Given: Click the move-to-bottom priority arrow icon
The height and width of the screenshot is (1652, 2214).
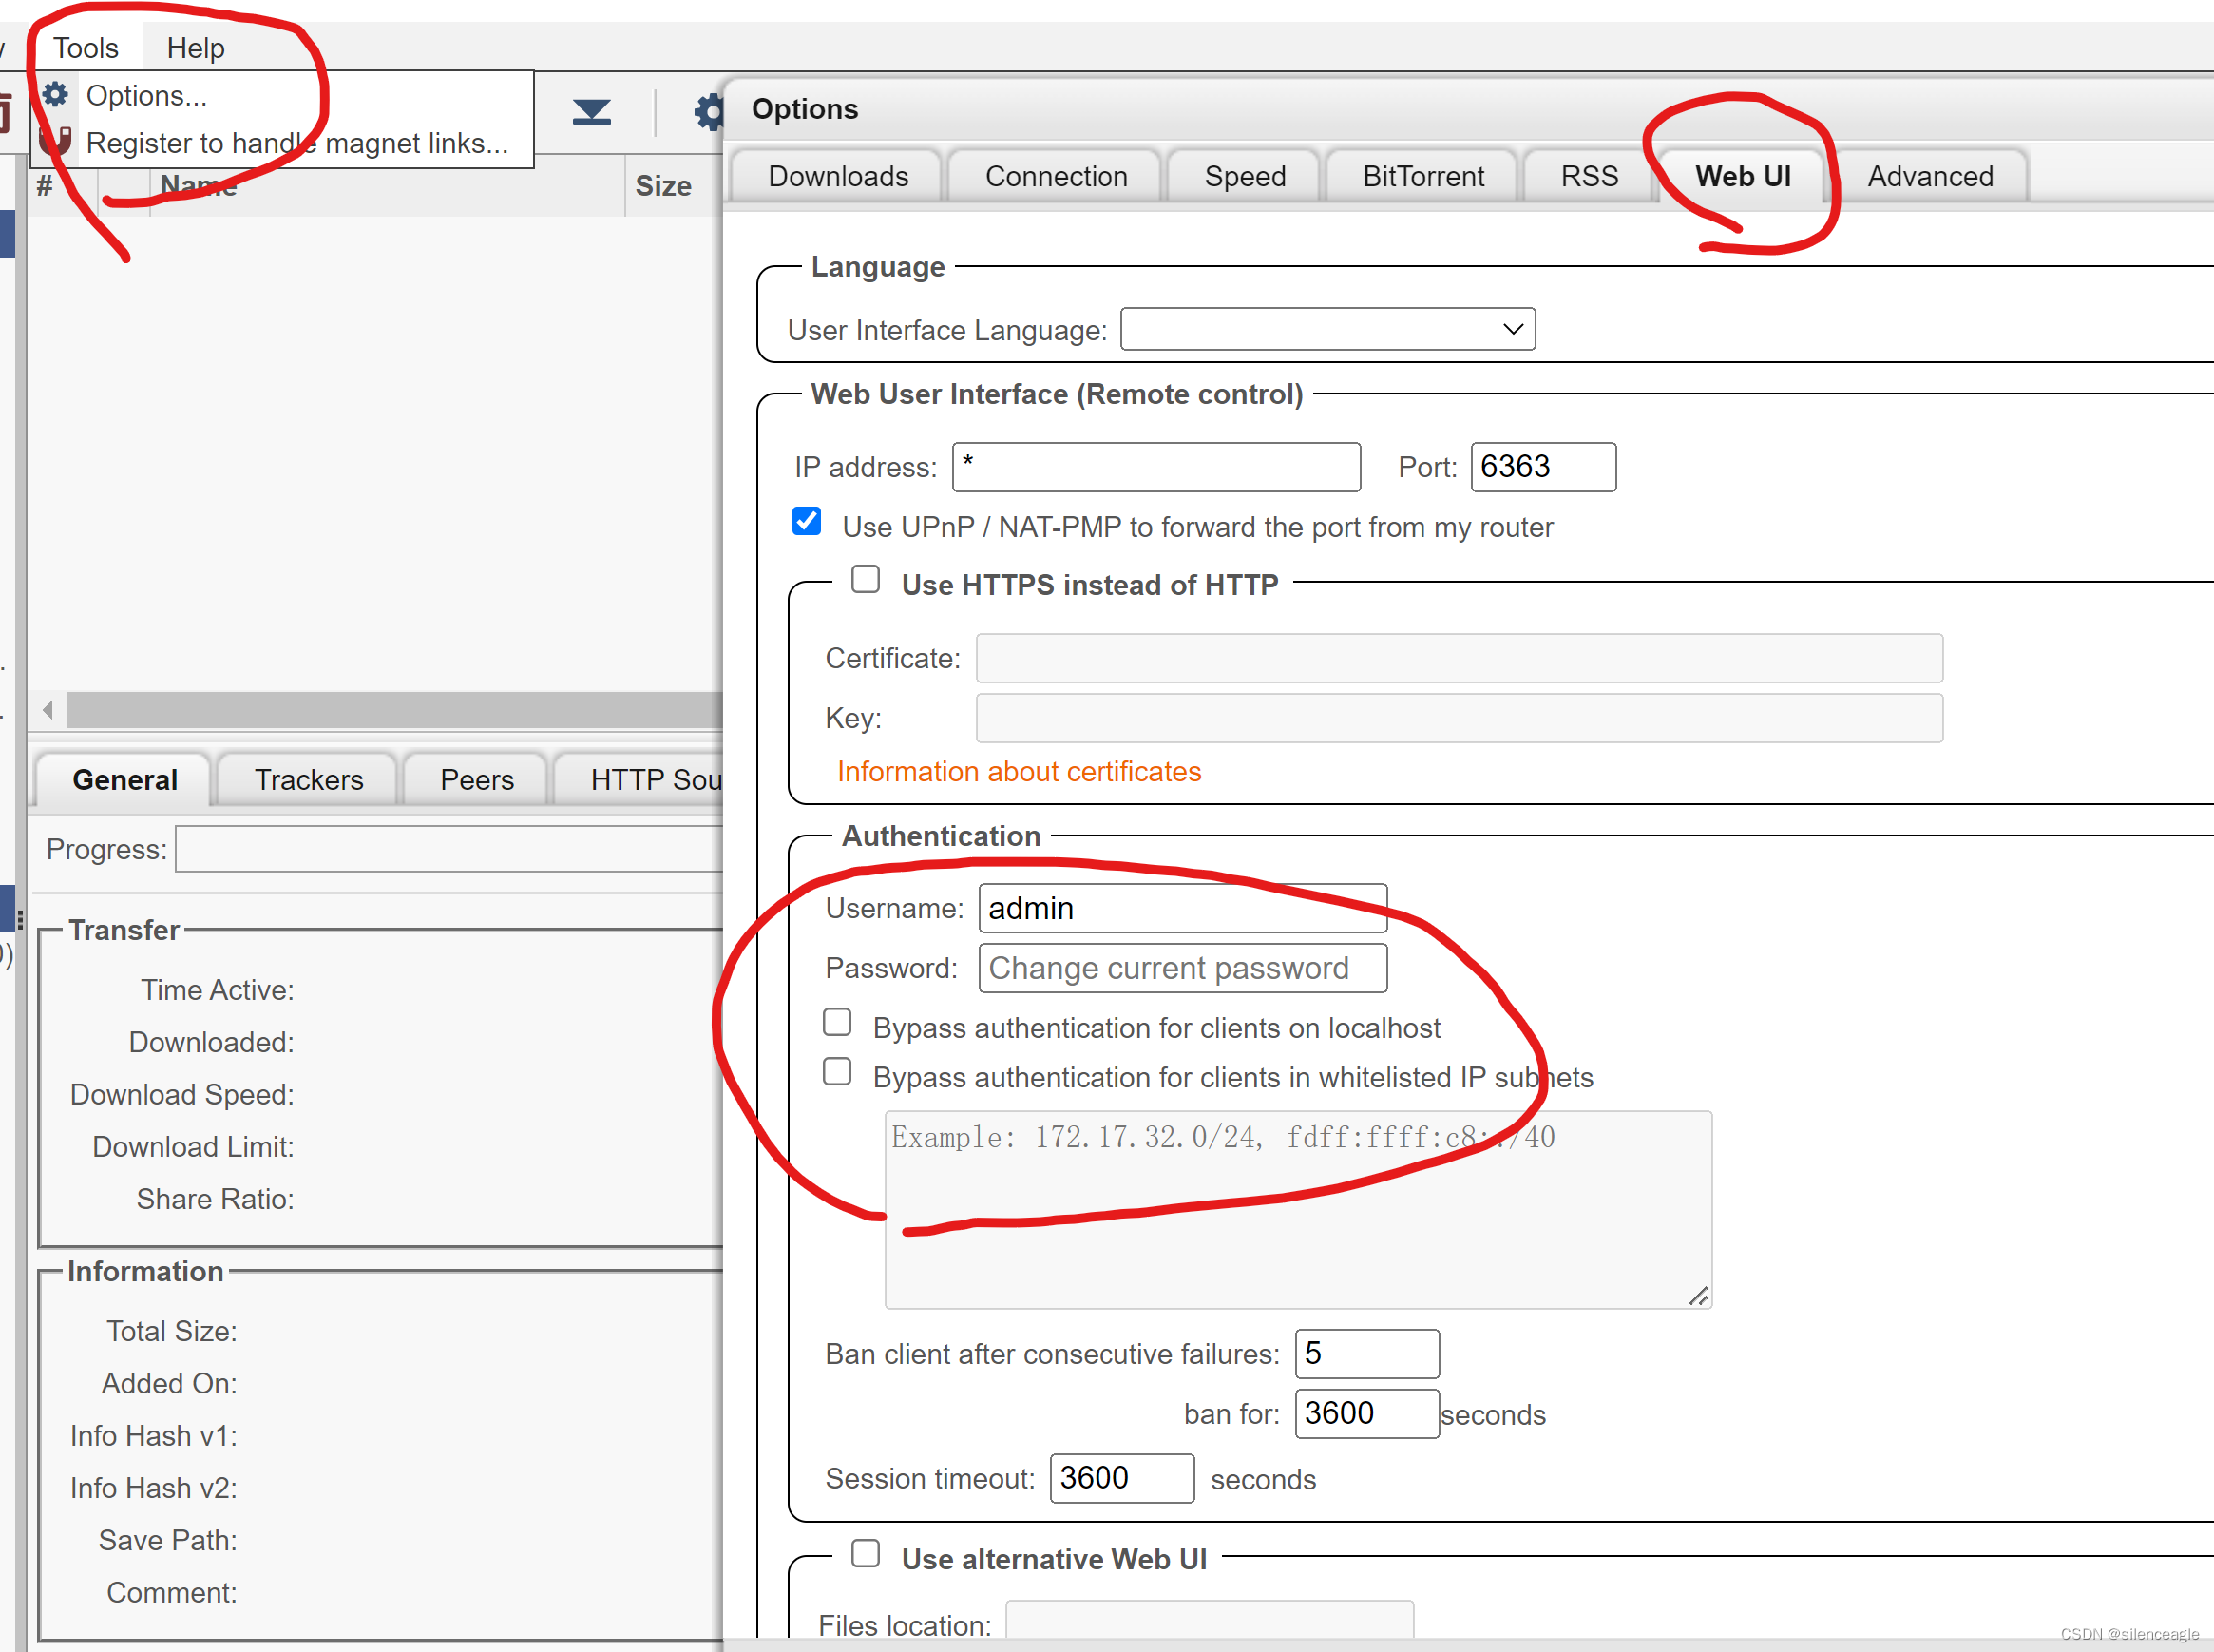Looking at the screenshot, I should [x=591, y=112].
